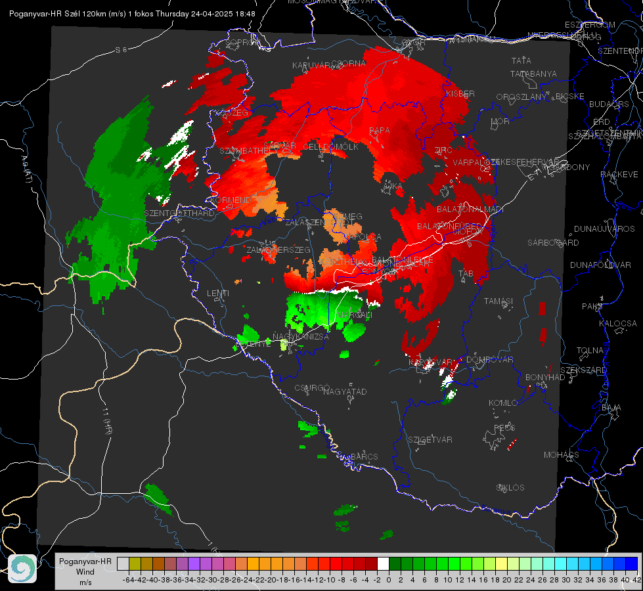Click the NAGYKANIZSA city label
This screenshot has height=591, width=643.
tap(301, 337)
